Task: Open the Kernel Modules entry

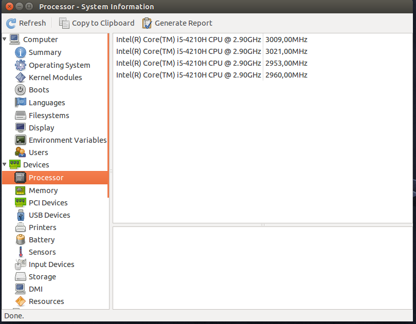Action: point(56,78)
